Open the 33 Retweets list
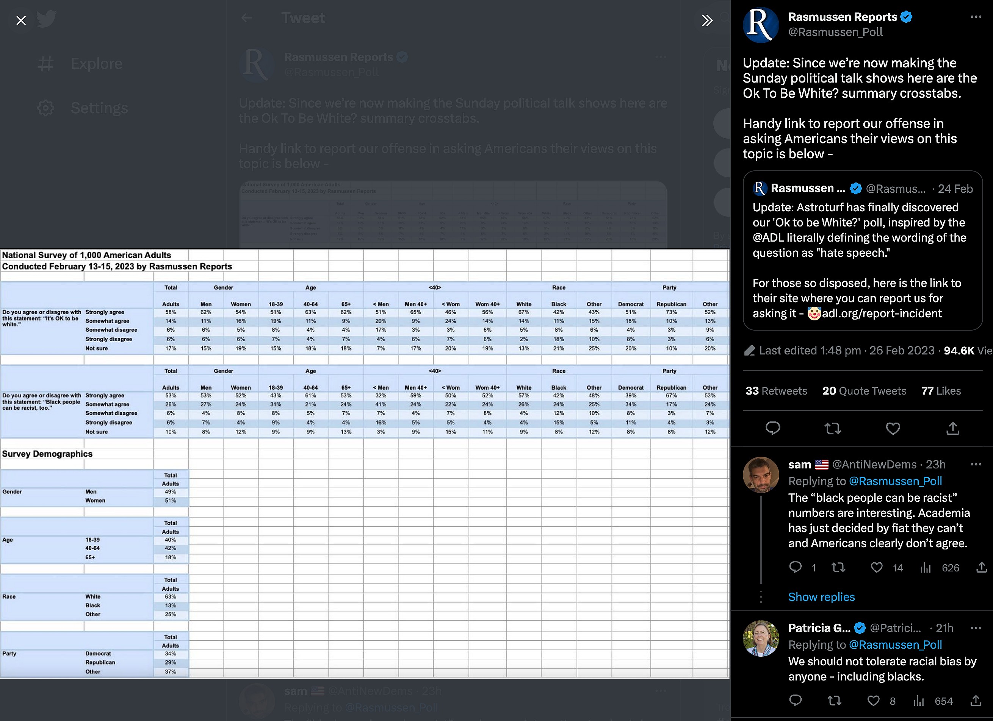Viewport: 993px width, 721px height. (776, 391)
